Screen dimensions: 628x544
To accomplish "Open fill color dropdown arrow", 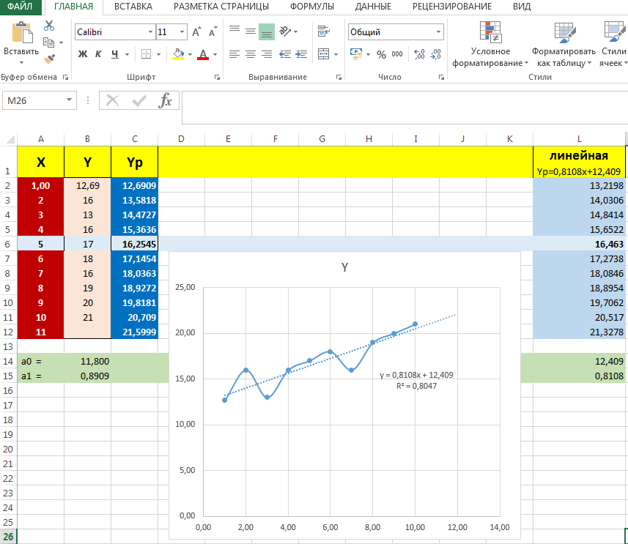I will click(190, 54).
